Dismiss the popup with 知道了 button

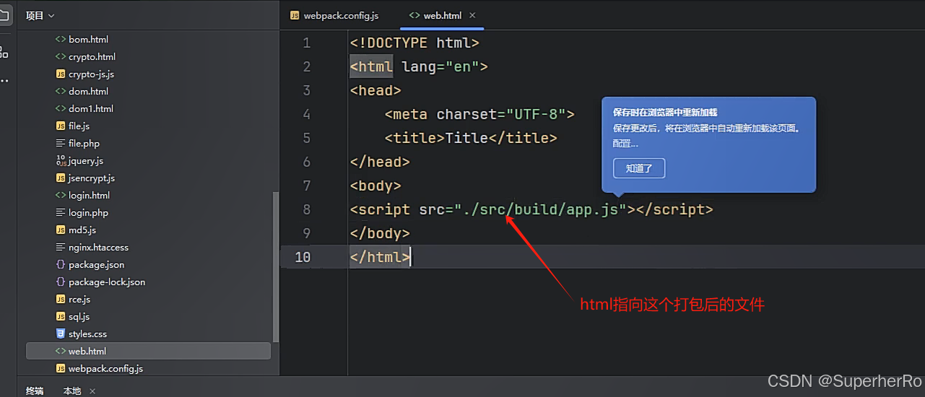coord(639,168)
